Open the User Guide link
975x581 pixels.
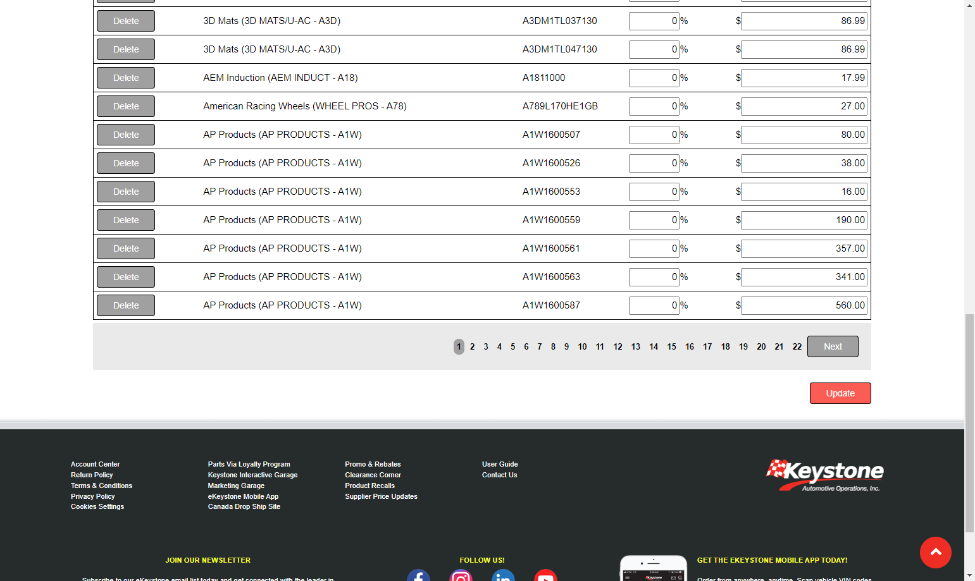tap(500, 464)
